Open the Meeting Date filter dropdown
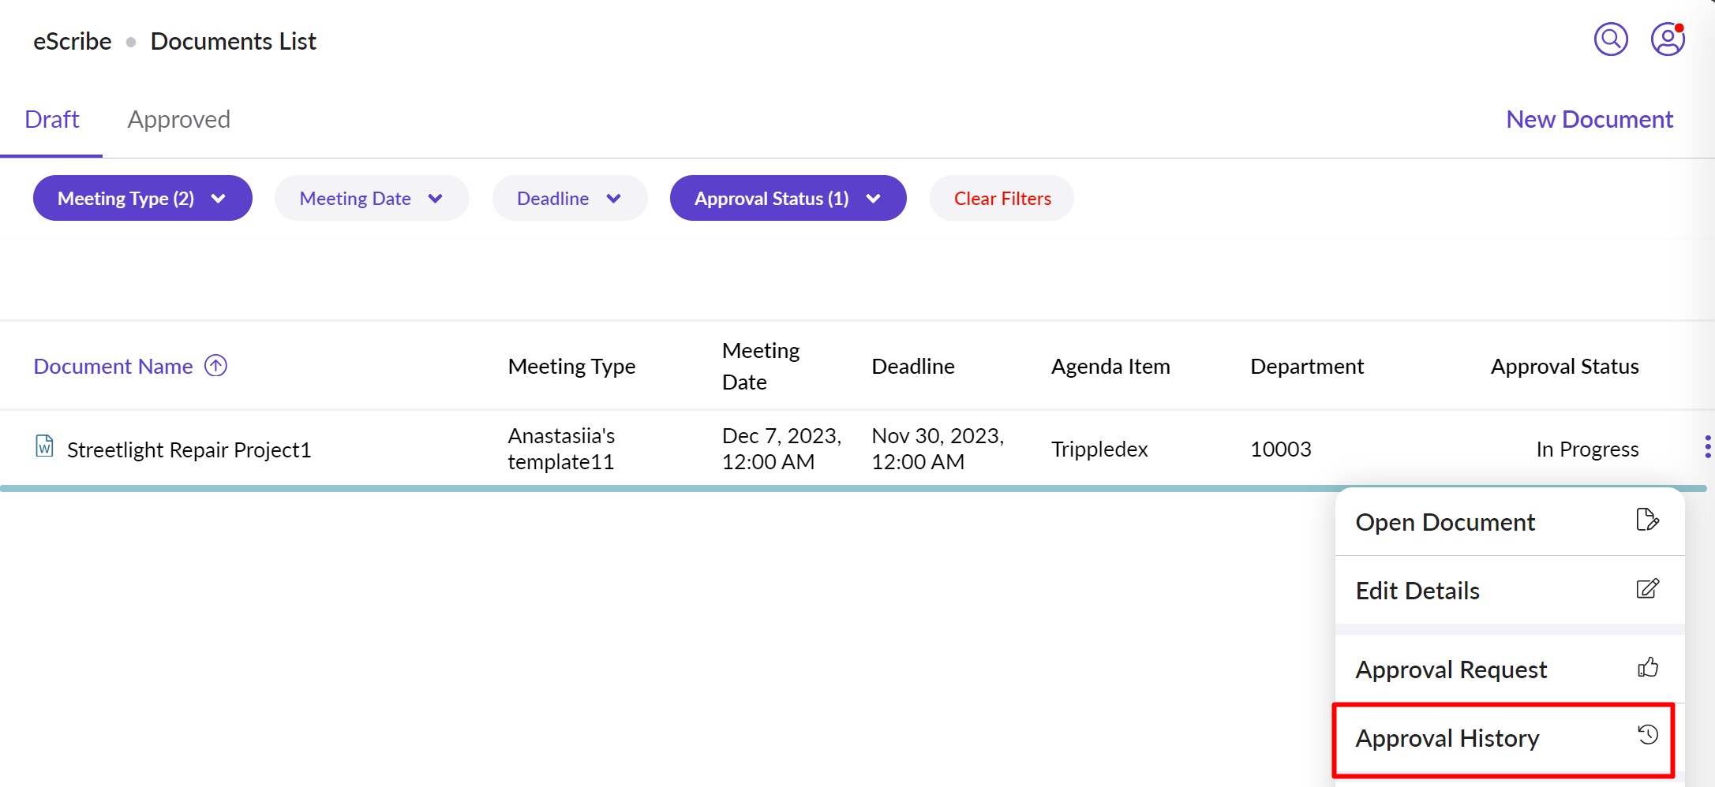The height and width of the screenshot is (787, 1715). tap(371, 198)
